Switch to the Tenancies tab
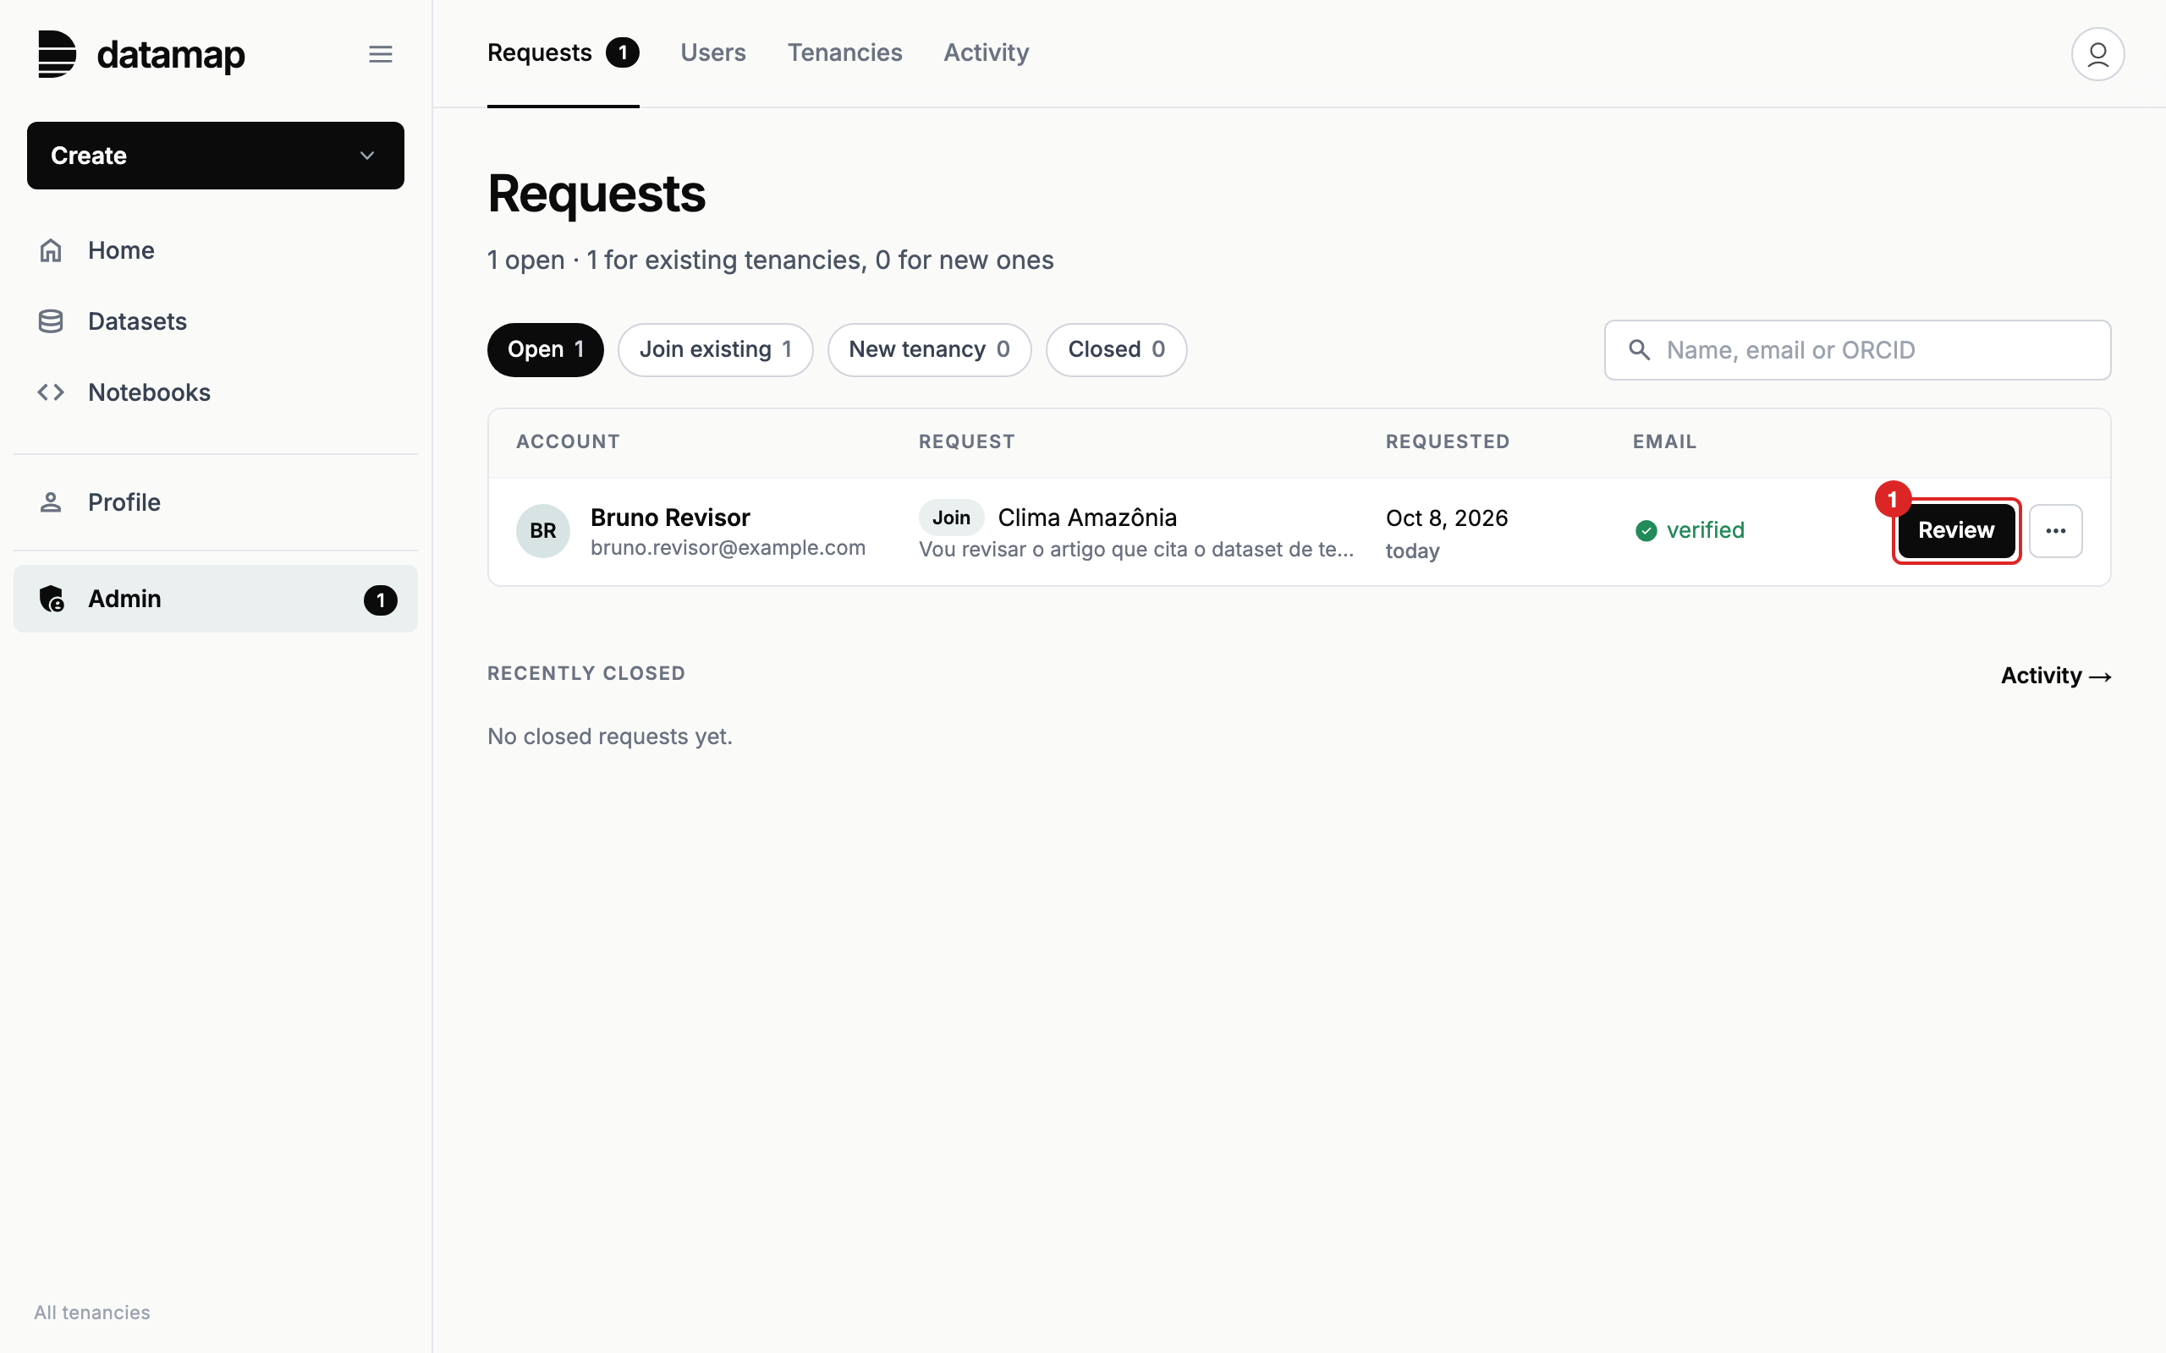The image size is (2166, 1353). click(845, 52)
